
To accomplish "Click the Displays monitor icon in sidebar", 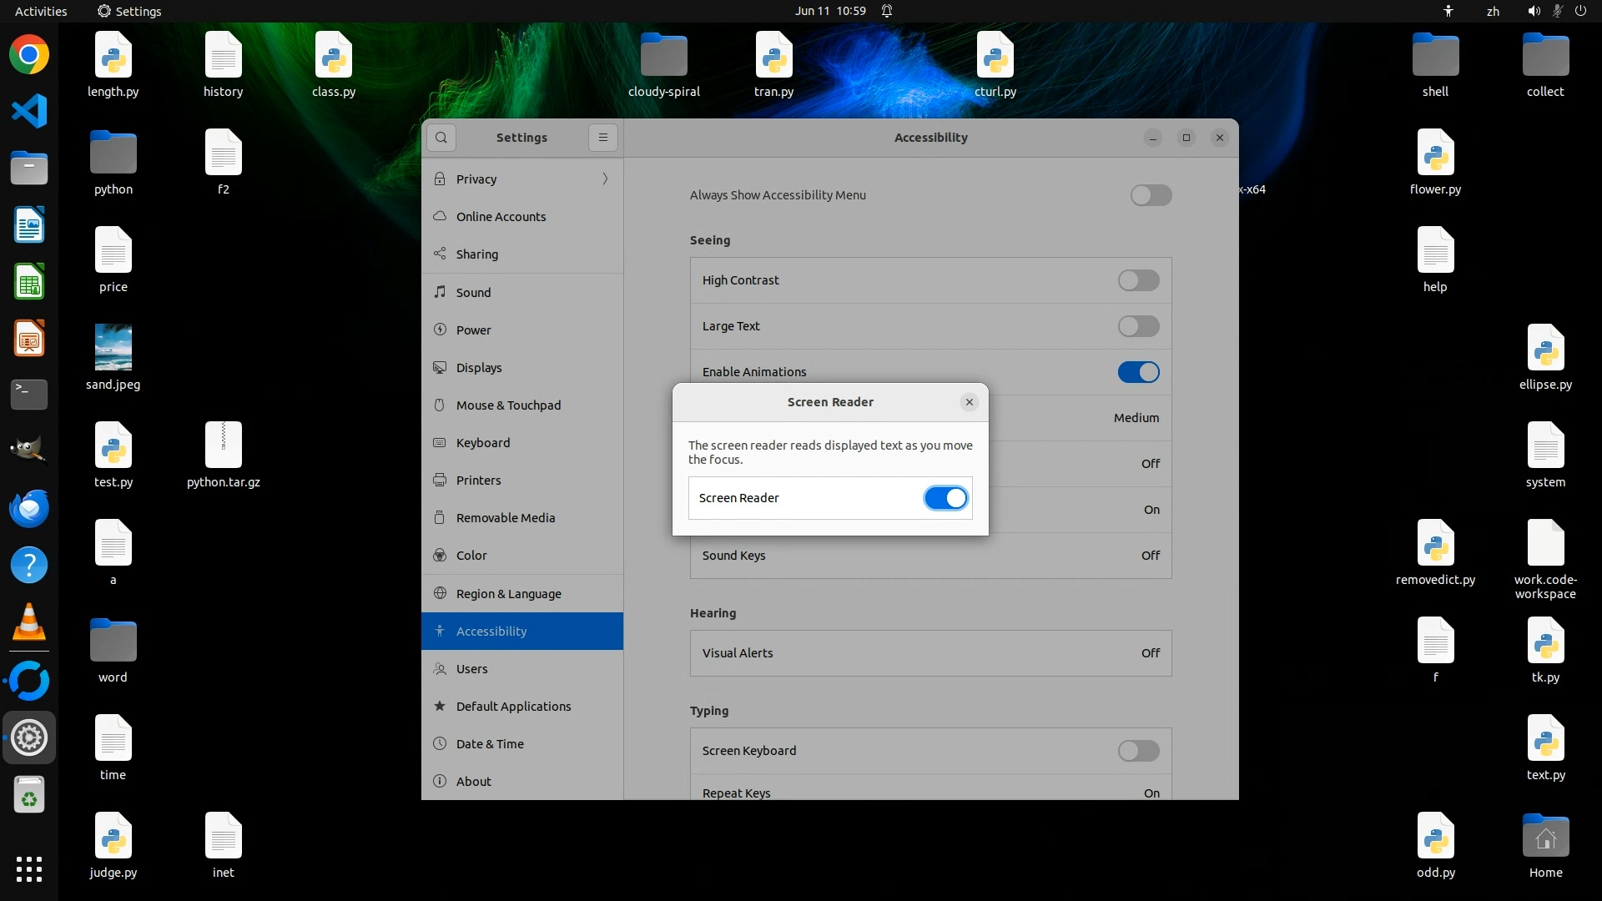I will point(440,368).
